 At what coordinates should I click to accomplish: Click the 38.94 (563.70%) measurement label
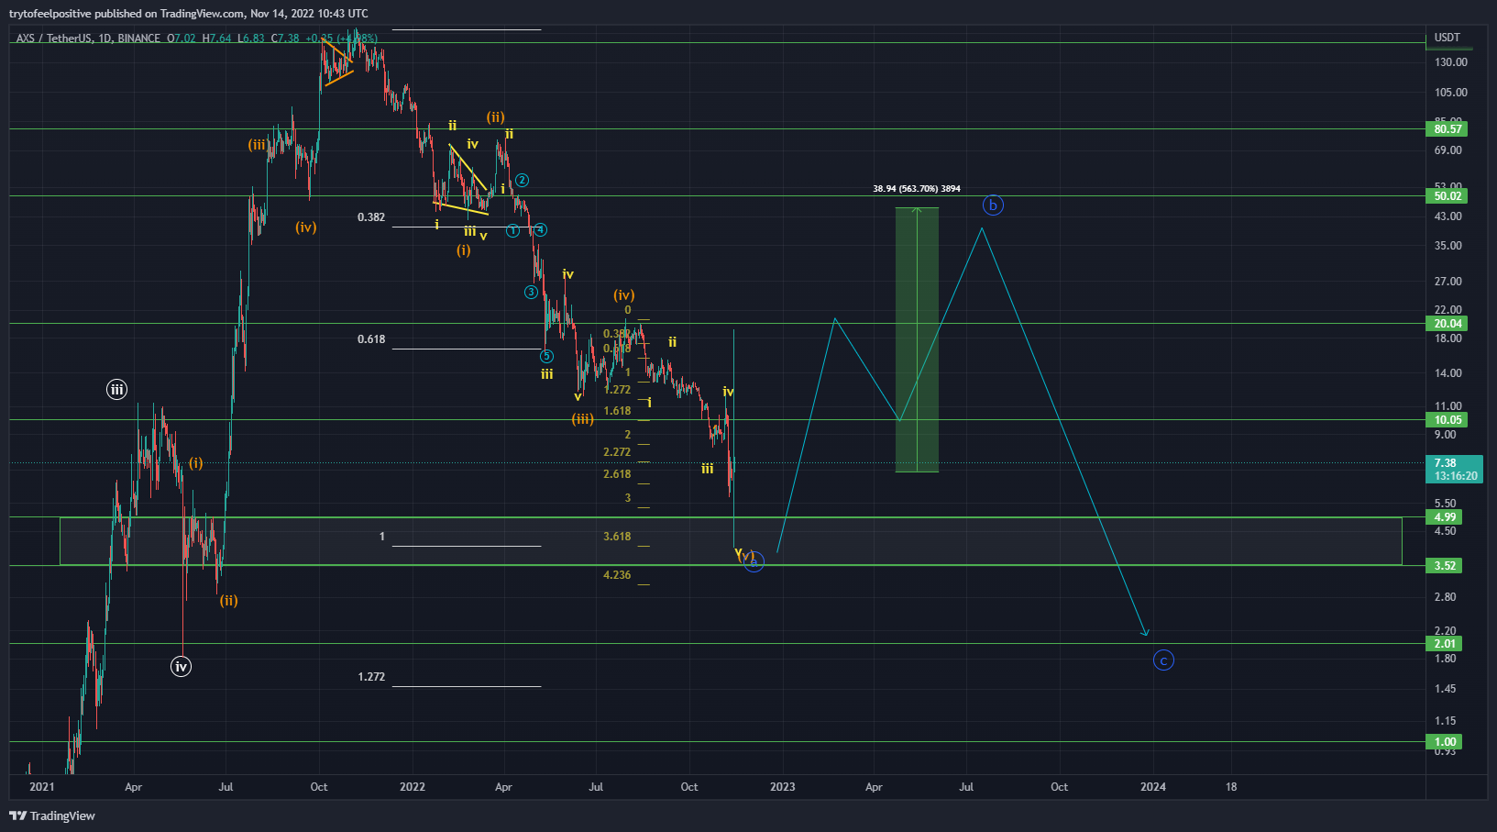click(x=917, y=189)
